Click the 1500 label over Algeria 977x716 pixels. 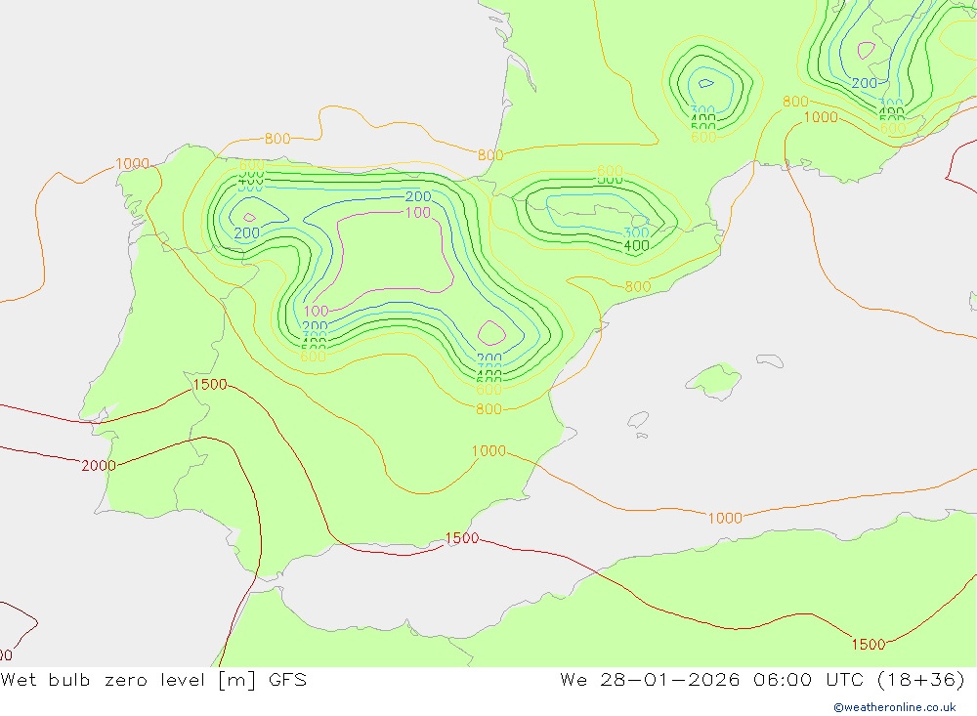tap(868, 645)
